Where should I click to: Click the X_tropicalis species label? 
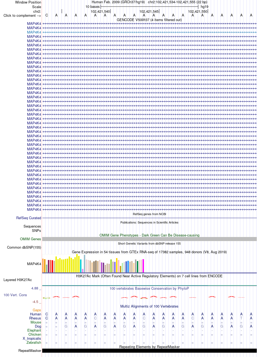(32, 338)
